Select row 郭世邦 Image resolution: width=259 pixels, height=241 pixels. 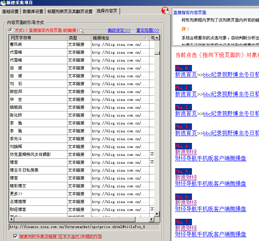coord(82,92)
